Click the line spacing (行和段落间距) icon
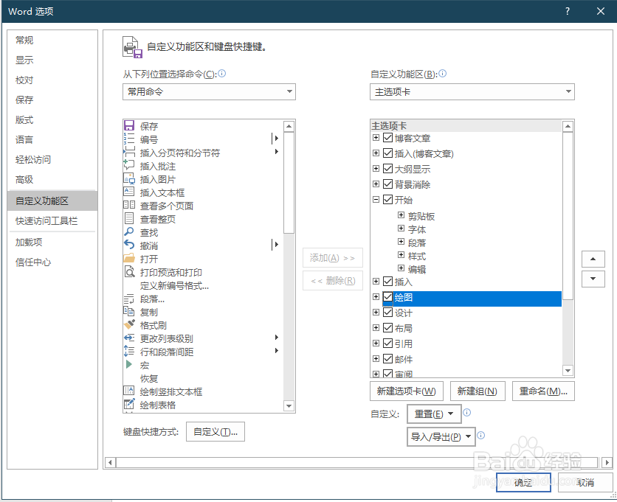 click(x=129, y=352)
